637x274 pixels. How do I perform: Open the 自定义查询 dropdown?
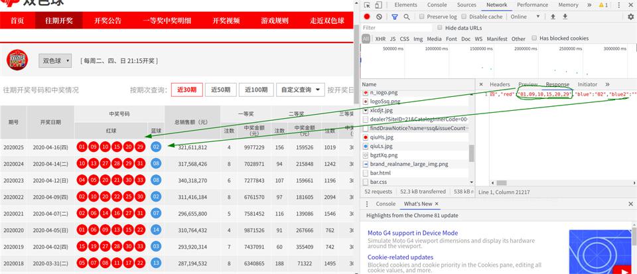click(x=300, y=90)
